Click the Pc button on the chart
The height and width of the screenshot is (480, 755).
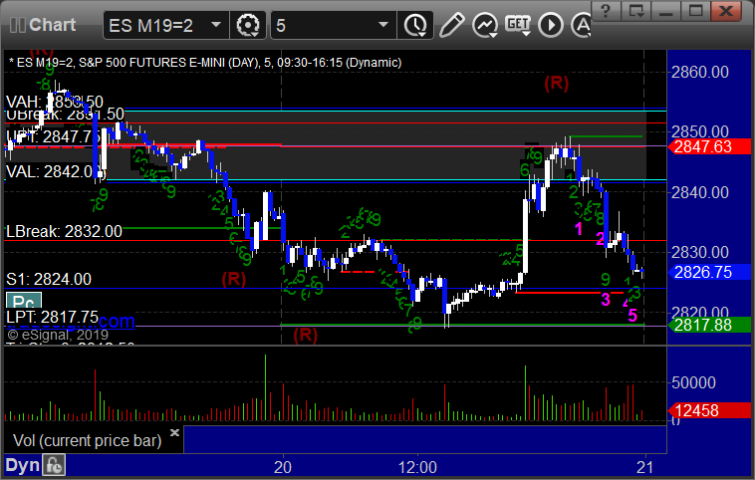click(x=24, y=301)
